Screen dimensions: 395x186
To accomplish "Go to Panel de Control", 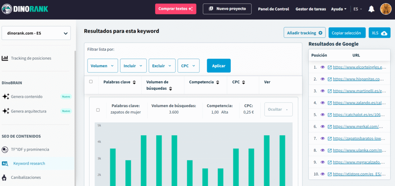I will coord(273,9).
